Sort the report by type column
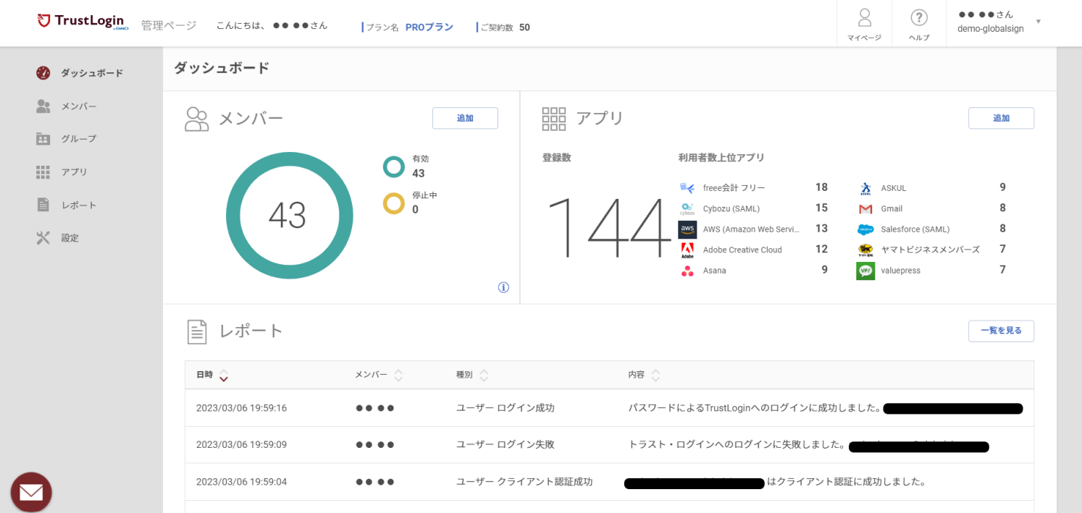The height and width of the screenshot is (513, 1082). 484,375
